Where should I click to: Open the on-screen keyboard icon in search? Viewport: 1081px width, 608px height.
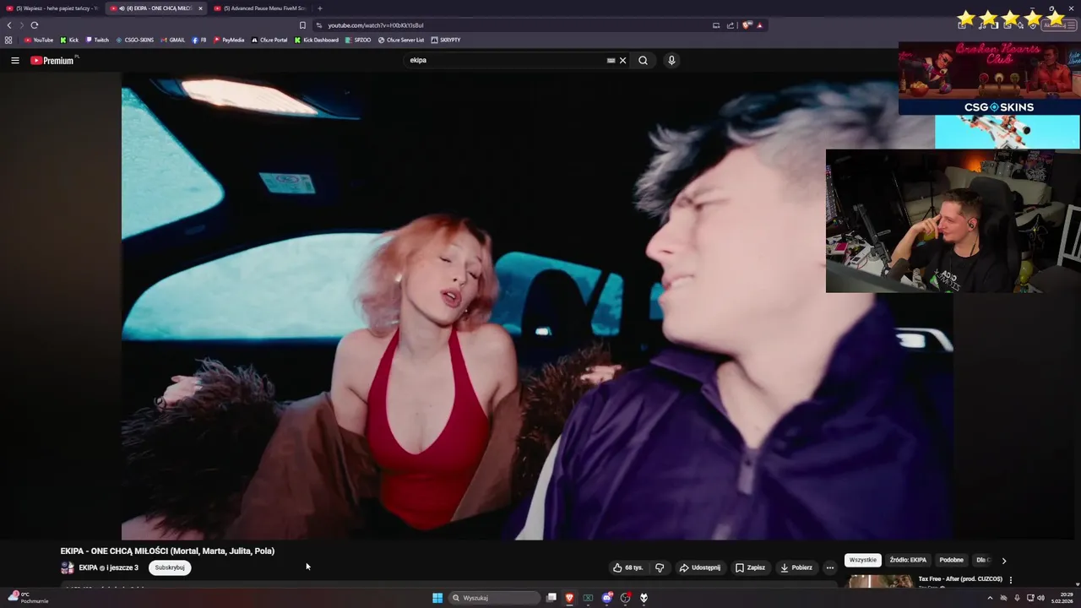[x=611, y=60]
